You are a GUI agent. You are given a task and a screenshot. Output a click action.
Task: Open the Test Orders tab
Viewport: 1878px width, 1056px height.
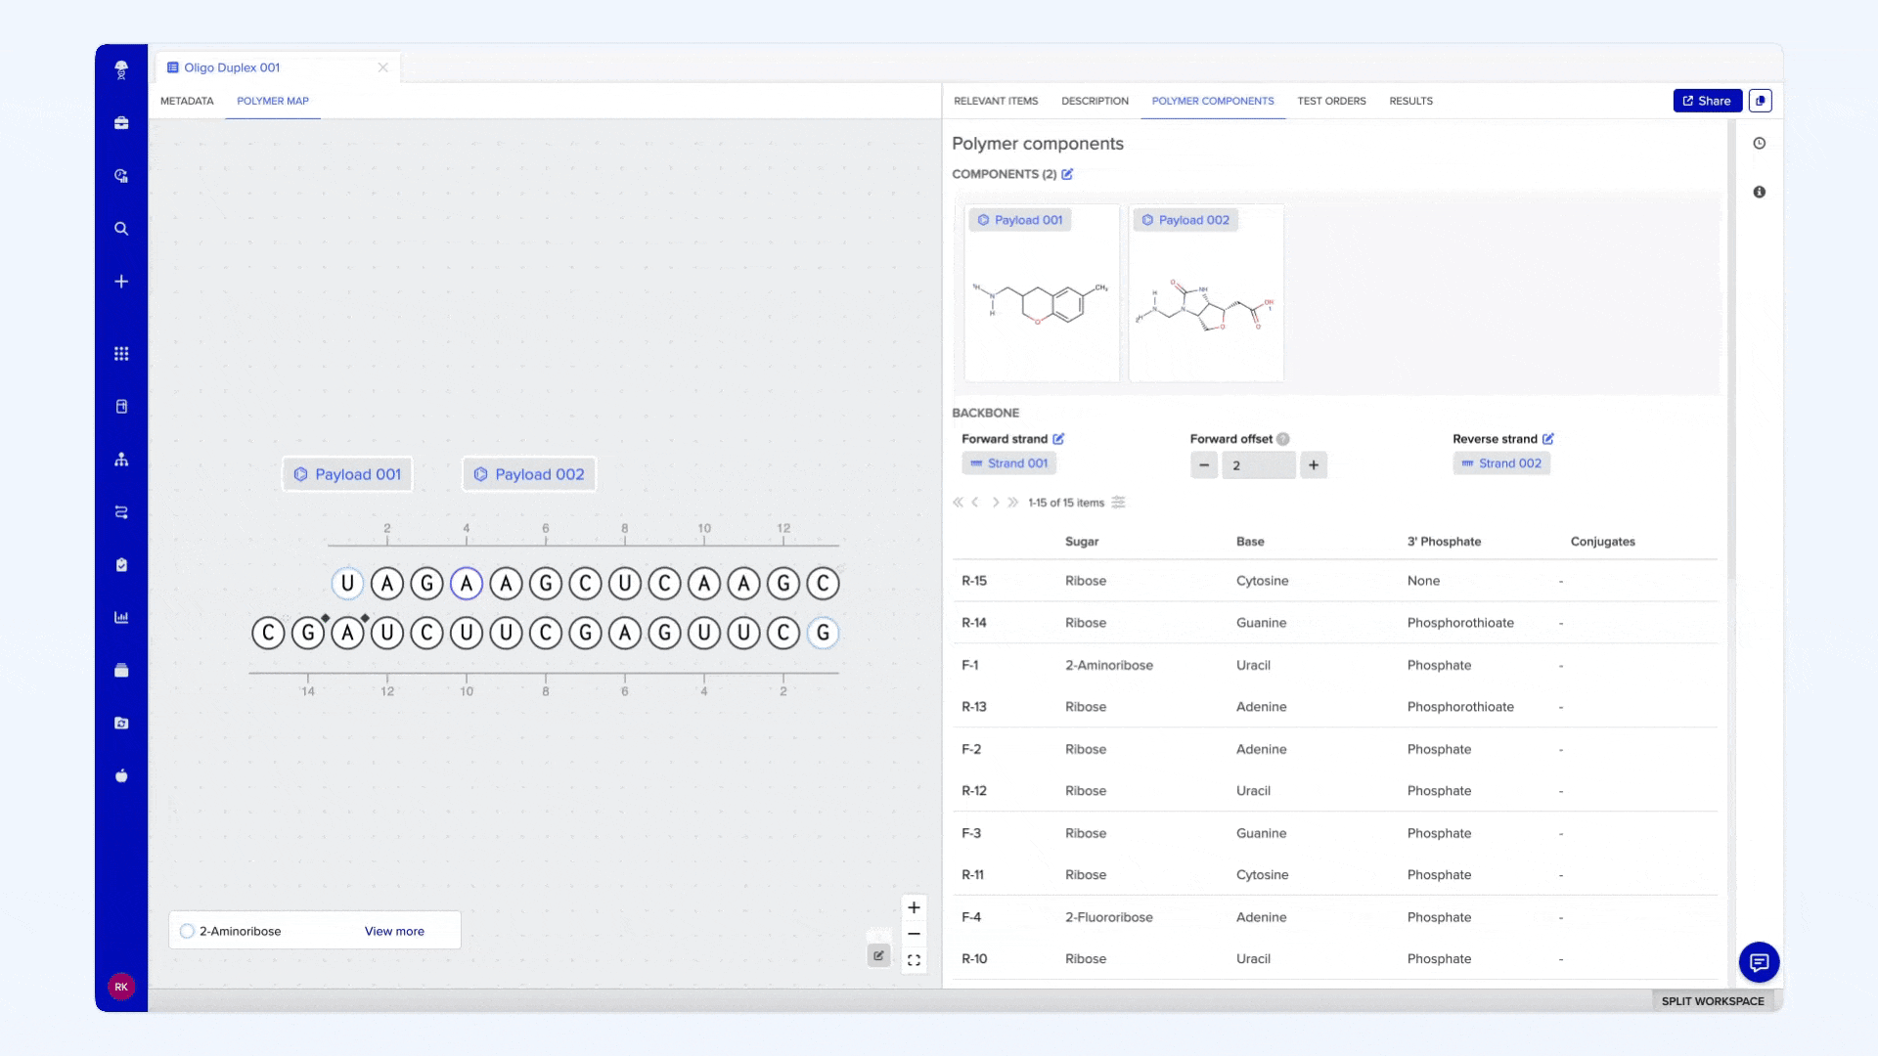click(1331, 101)
